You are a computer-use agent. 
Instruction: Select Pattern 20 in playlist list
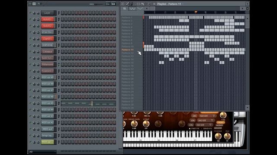coord(128,79)
